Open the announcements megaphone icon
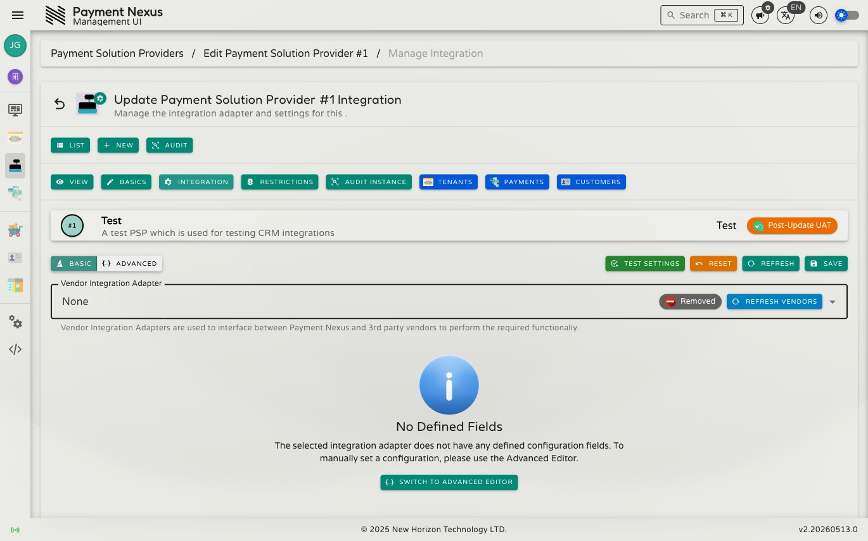The image size is (868, 541). (x=760, y=16)
